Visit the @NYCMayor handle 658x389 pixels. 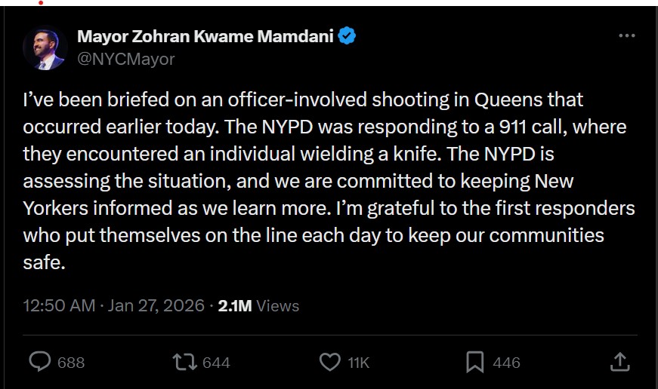(126, 59)
